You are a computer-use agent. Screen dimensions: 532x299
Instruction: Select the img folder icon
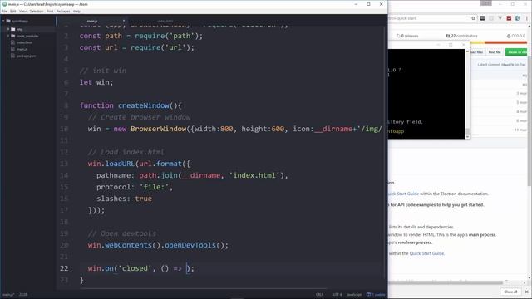[x=13, y=29]
